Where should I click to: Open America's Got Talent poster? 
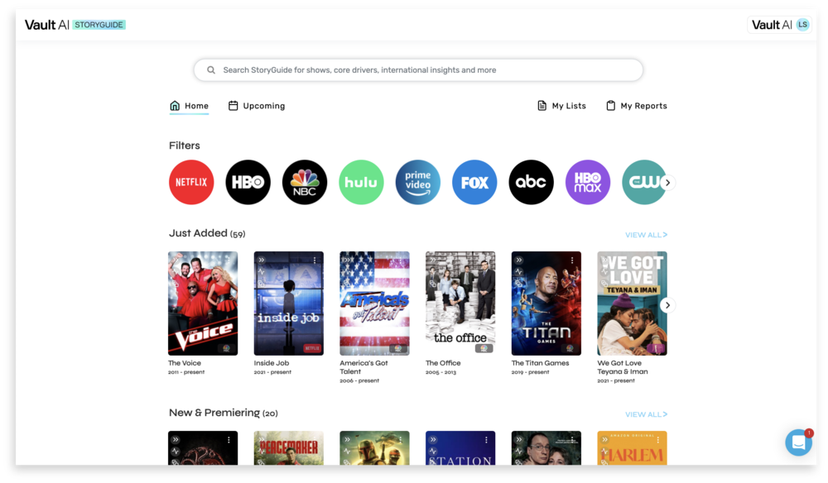point(374,304)
